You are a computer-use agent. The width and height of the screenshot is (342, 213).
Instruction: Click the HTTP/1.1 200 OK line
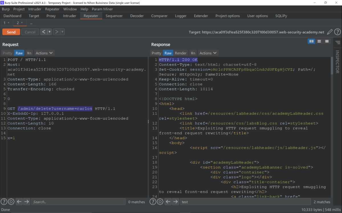point(178,60)
